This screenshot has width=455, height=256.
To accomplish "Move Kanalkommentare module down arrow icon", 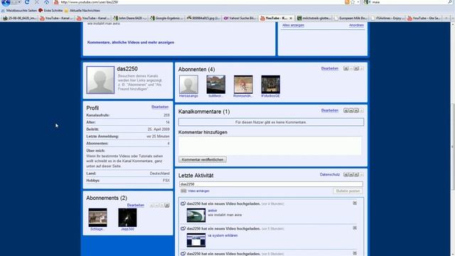I will tap(356, 111).
